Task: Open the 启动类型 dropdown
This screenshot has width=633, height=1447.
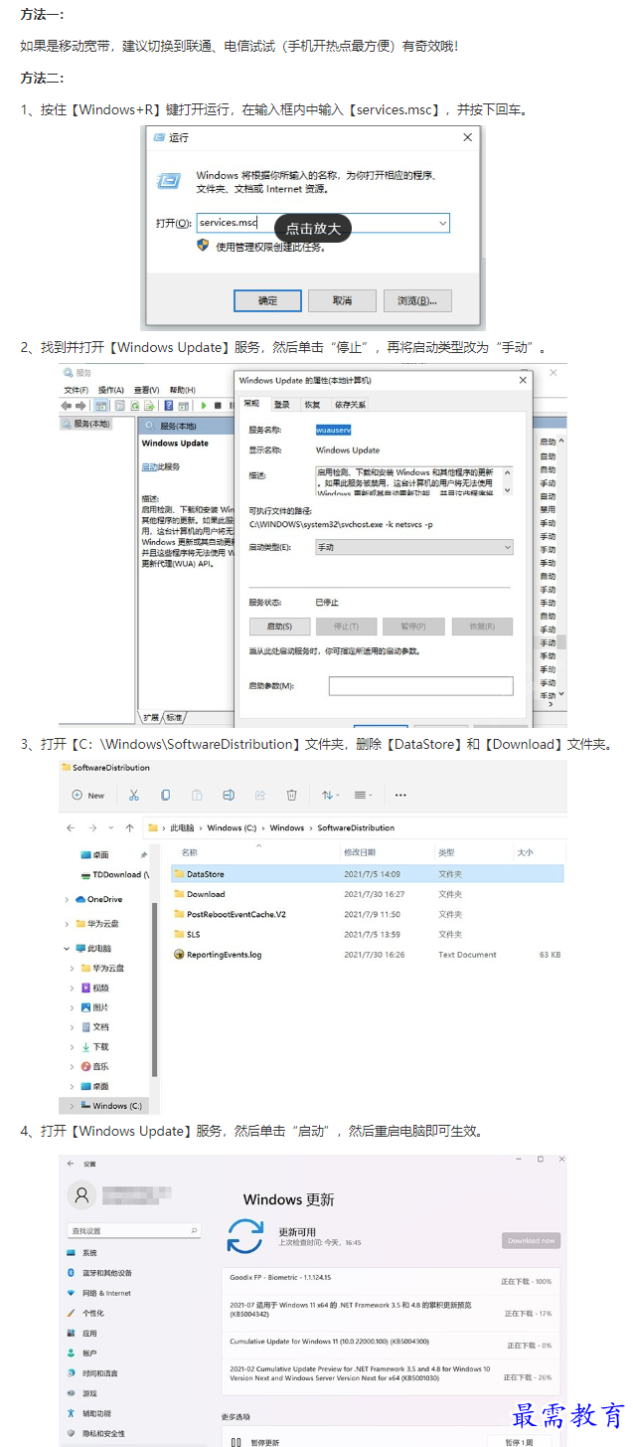Action: 414,547
